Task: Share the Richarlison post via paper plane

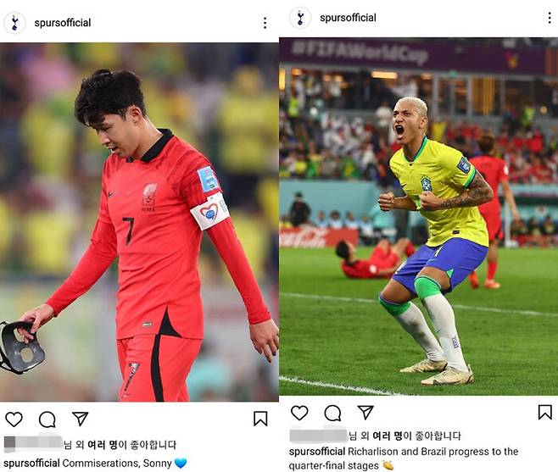Action: (365, 412)
